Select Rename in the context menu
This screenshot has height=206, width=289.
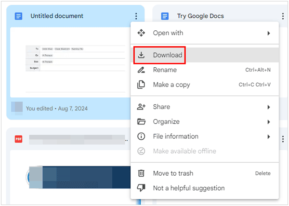tap(205, 70)
